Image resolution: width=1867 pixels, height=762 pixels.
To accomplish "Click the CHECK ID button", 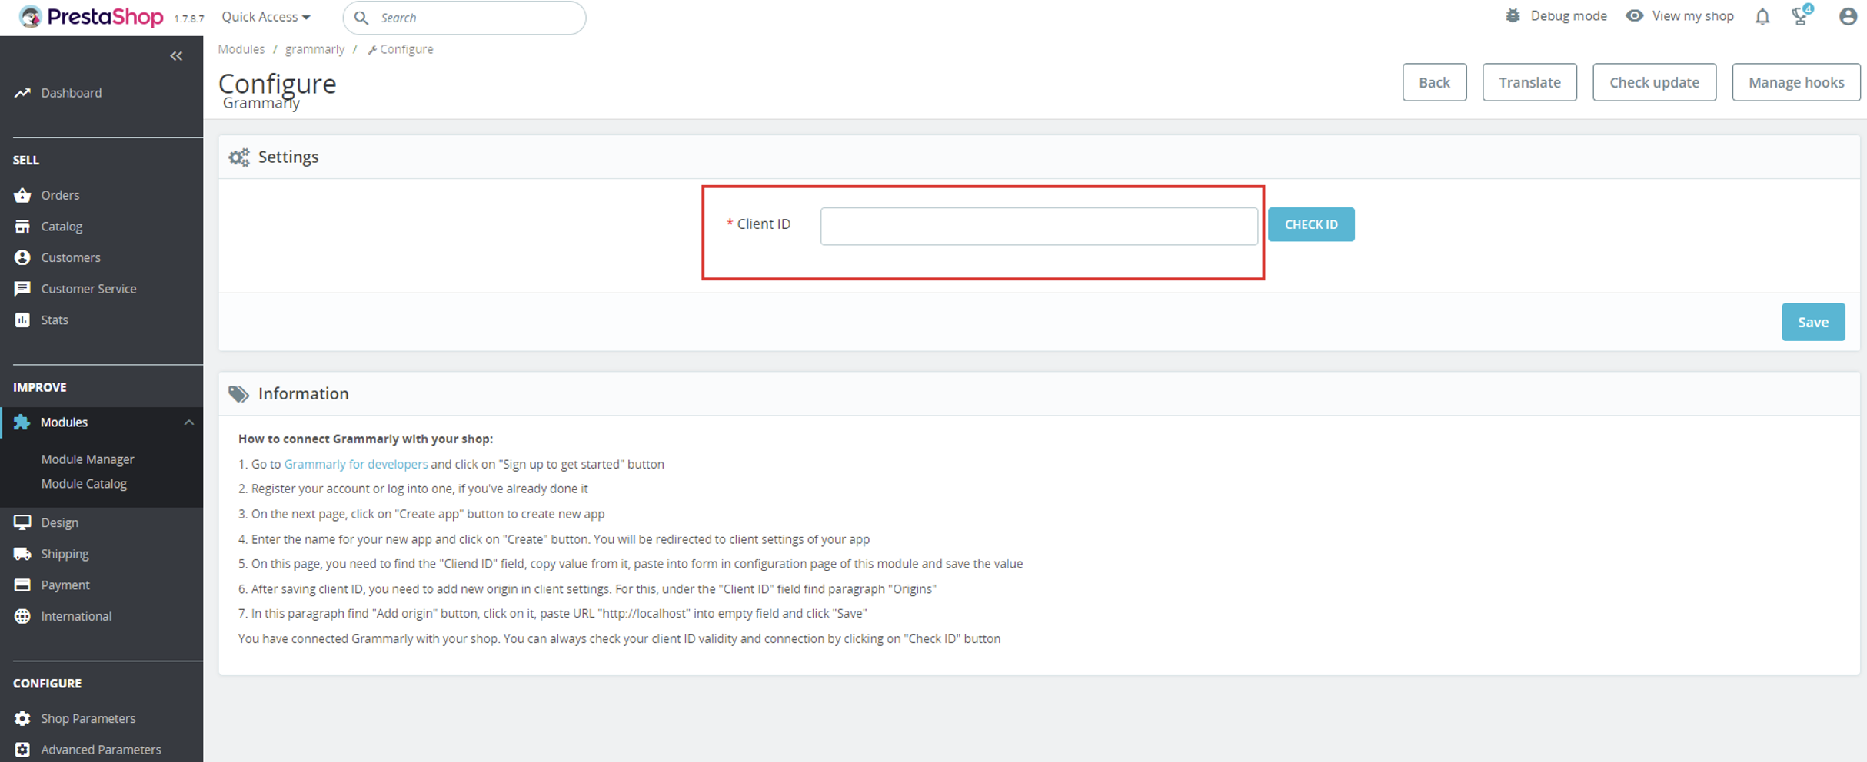I will click(x=1311, y=224).
